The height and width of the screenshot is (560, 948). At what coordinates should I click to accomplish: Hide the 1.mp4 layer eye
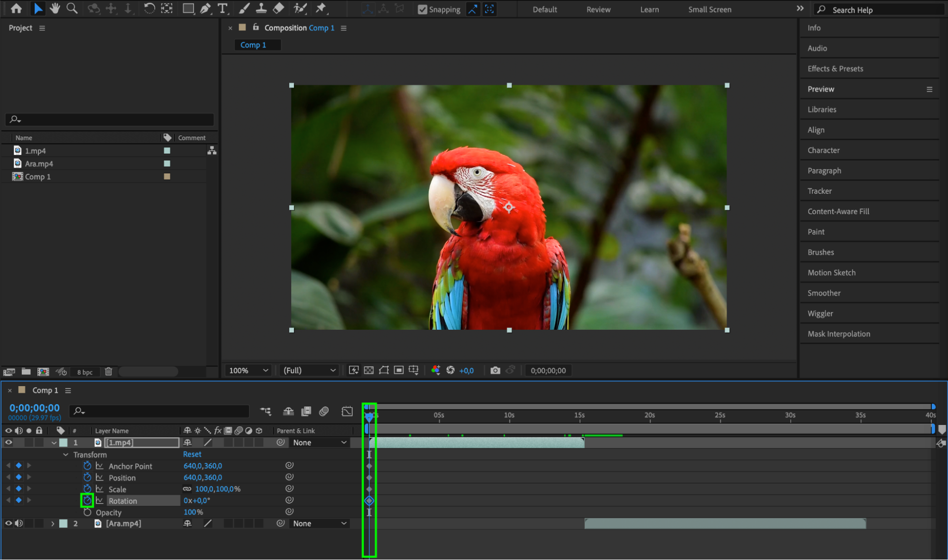(x=9, y=443)
